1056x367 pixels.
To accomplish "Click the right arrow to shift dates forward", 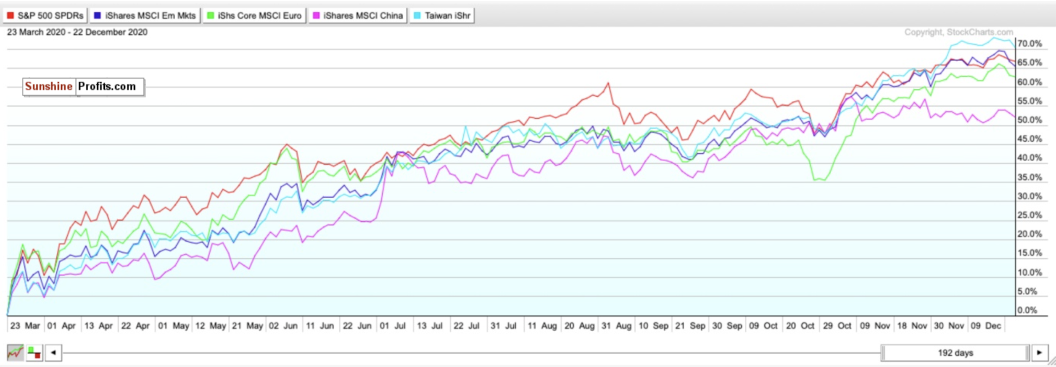I will pos(1040,353).
